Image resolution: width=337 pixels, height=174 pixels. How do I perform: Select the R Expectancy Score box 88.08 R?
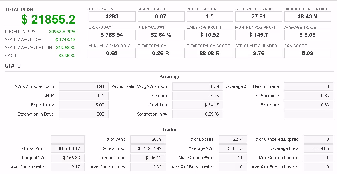click(210, 53)
